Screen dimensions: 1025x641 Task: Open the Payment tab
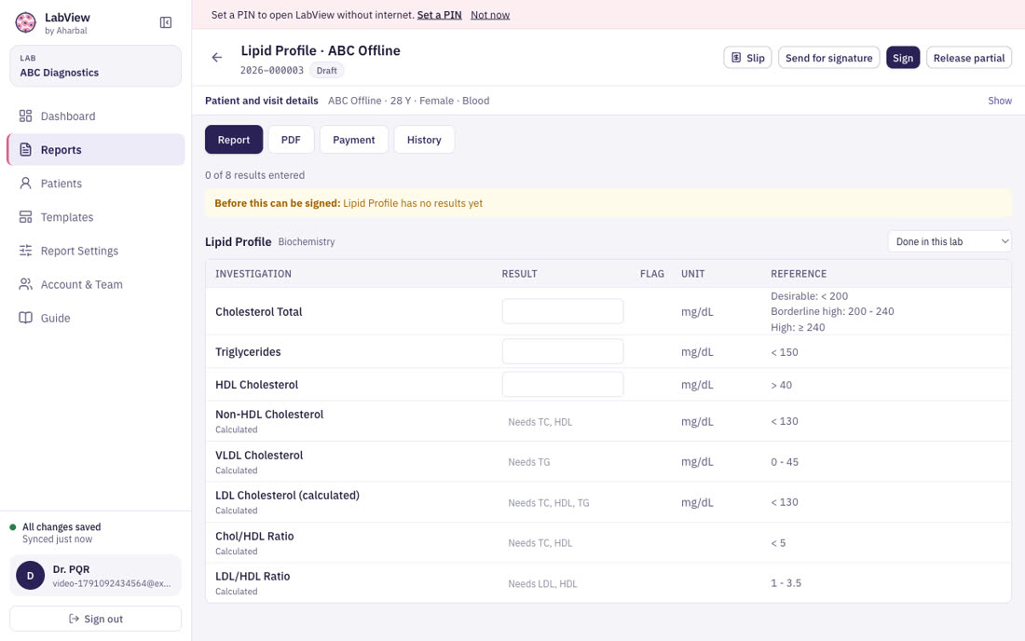click(354, 140)
